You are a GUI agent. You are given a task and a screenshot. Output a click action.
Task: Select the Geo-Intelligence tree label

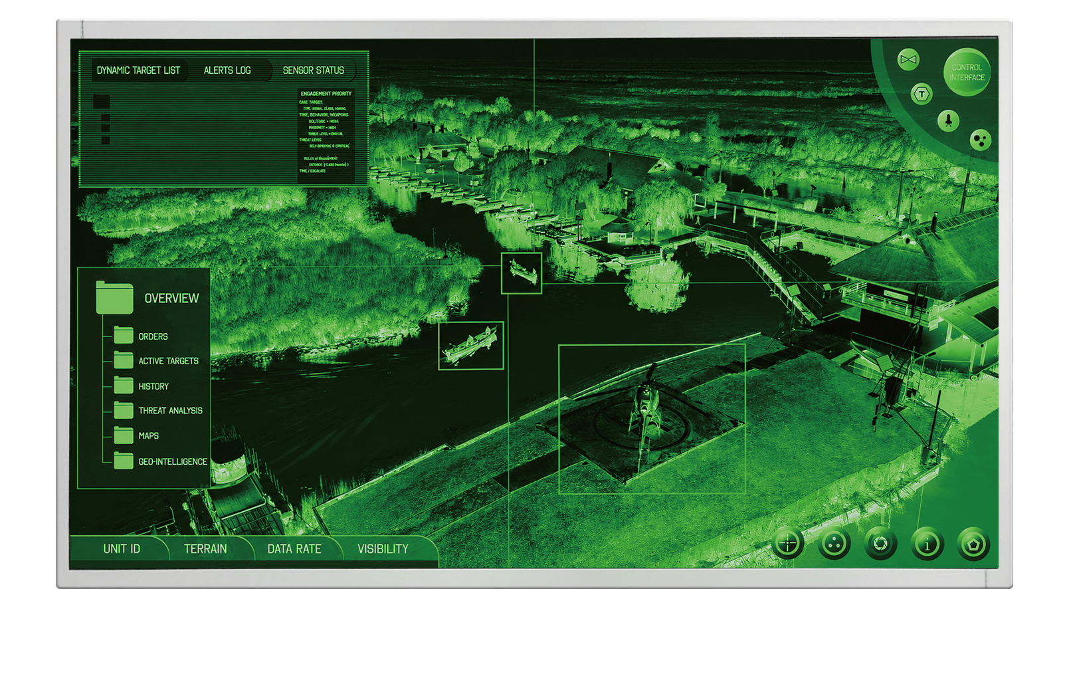(173, 461)
